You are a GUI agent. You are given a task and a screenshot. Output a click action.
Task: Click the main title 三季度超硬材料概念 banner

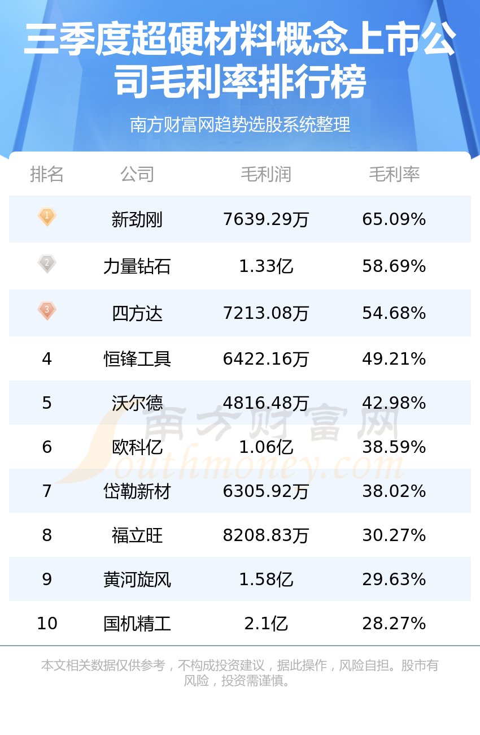click(x=240, y=61)
